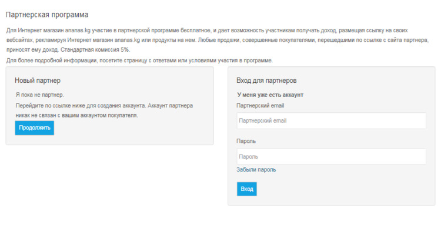Click the Я пока не партнер text
The height and width of the screenshot is (235, 441).
39,95
